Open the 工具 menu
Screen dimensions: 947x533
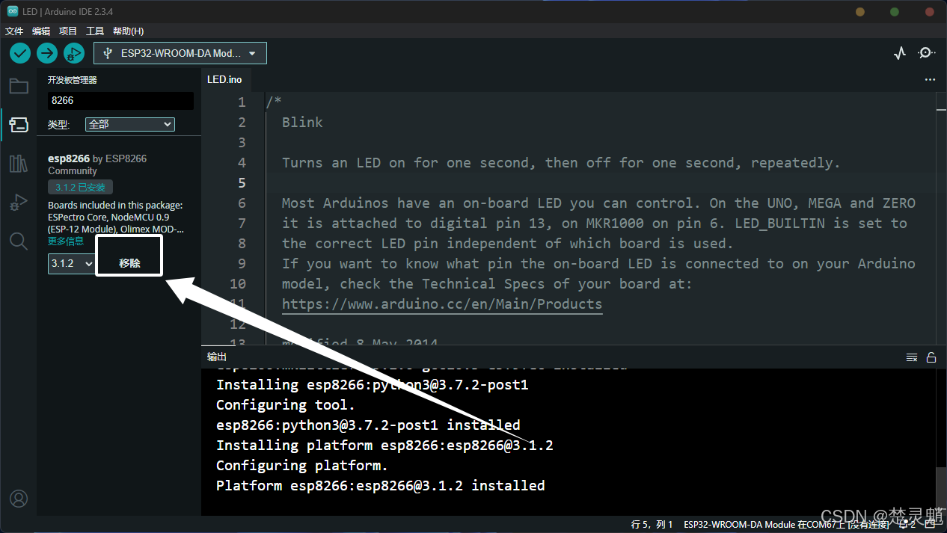95,31
